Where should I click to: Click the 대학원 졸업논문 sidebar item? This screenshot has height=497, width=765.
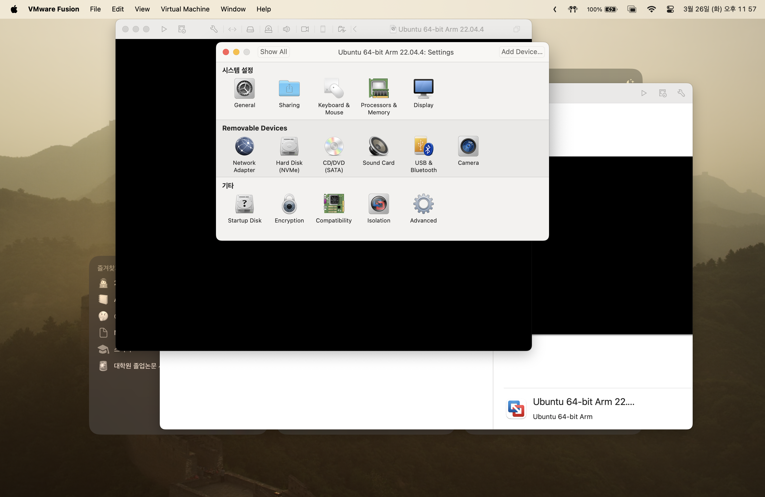coord(129,366)
